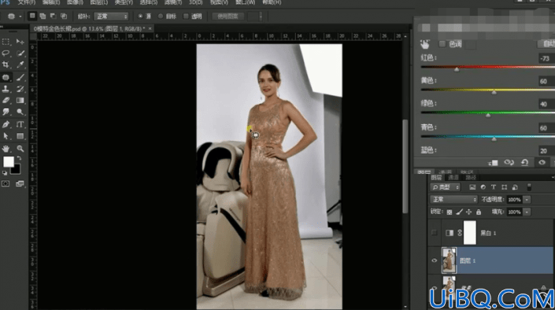Select the Eyedropper tool

click(x=20, y=65)
